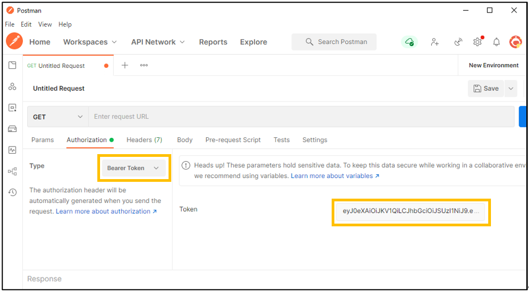Open Environments sidebar icon

(13, 108)
